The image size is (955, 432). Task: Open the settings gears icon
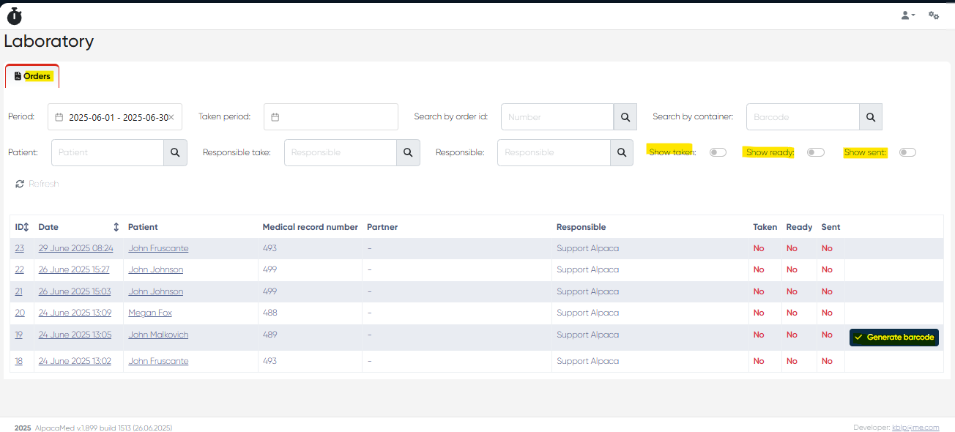tap(934, 15)
